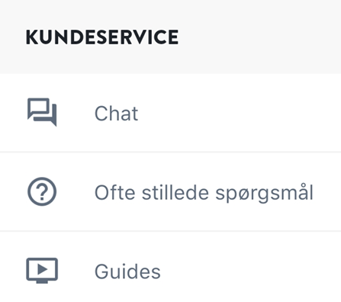Click the Ofte stillede spørgsmål text
341x302 pixels.
tap(204, 193)
